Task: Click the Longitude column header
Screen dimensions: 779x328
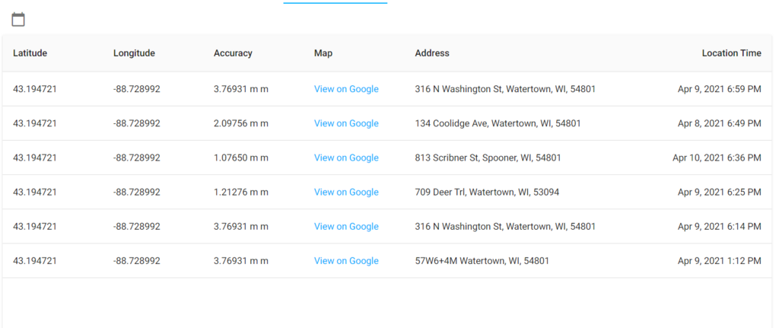Action: point(134,53)
